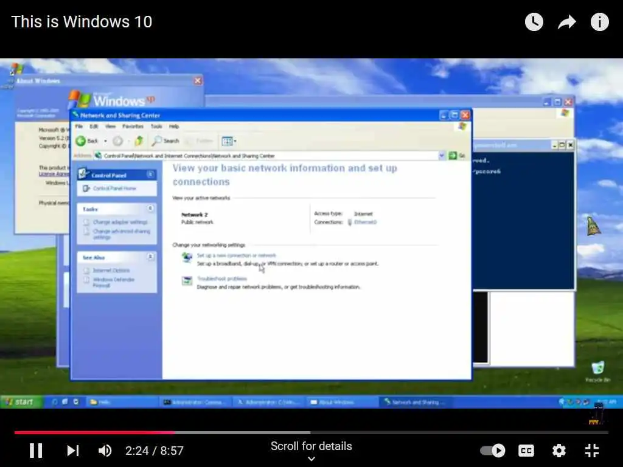Viewport: 623px width, 467px height.
Task: Collapse the Control Panel side pane section
Action: click(150, 175)
